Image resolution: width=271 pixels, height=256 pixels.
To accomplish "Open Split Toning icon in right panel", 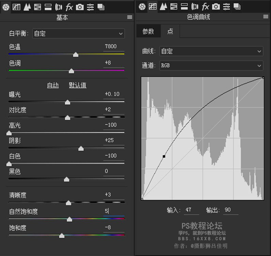I will 184,7.
